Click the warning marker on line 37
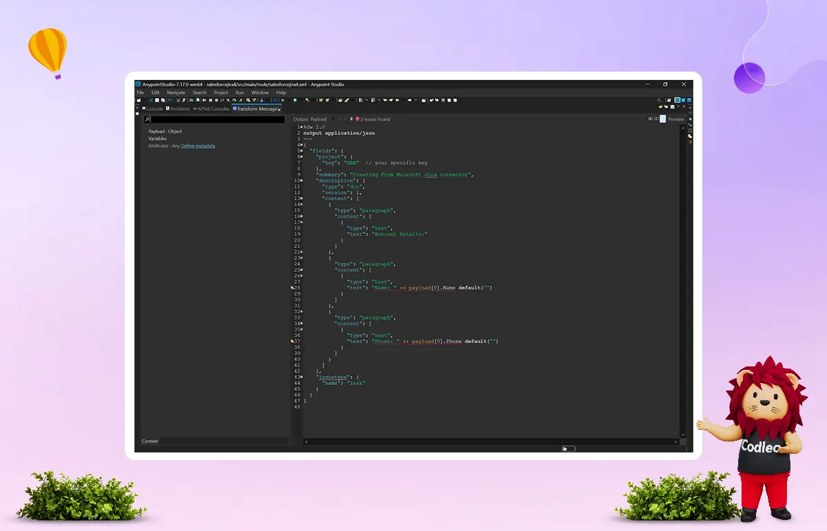 click(292, 342)
